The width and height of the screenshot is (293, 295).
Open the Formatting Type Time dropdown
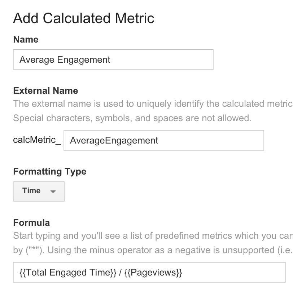coord(39,191)
